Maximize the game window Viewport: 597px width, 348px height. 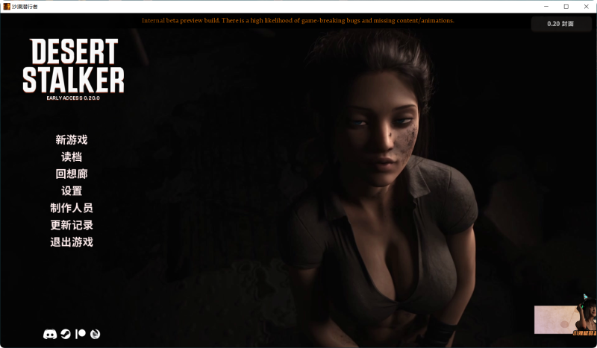tap(566, 6)
